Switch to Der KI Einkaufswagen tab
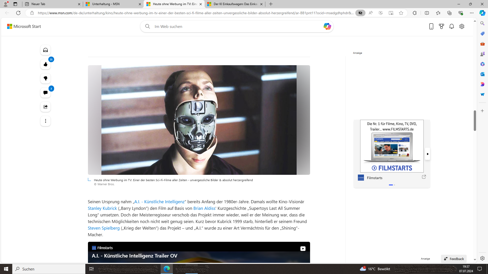 coord(235,4)
